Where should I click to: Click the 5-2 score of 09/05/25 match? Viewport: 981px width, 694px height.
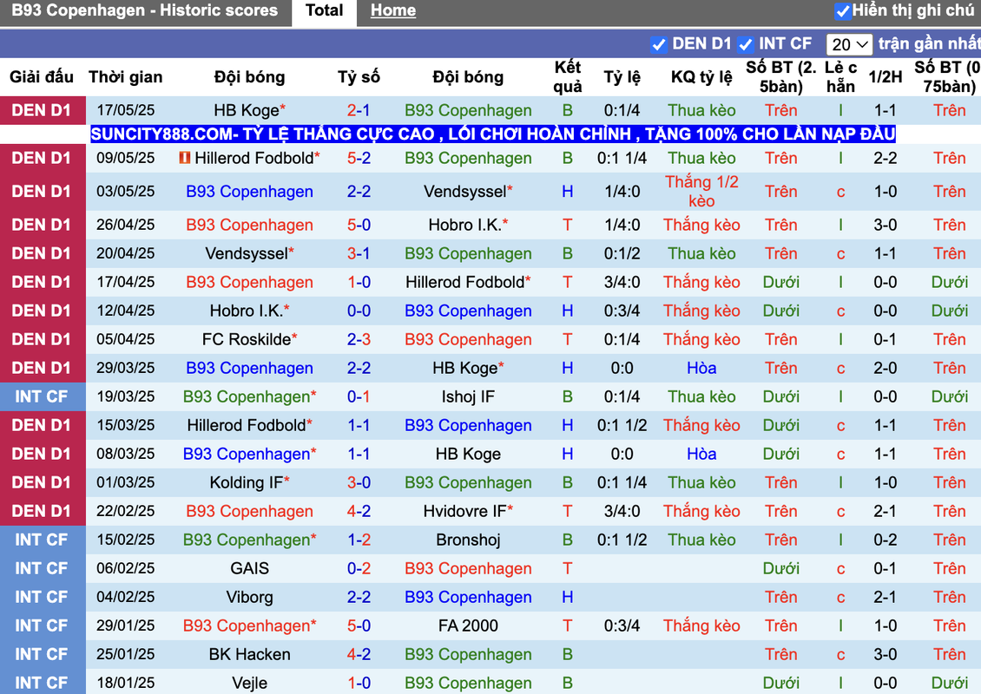[x=359, y=158]
